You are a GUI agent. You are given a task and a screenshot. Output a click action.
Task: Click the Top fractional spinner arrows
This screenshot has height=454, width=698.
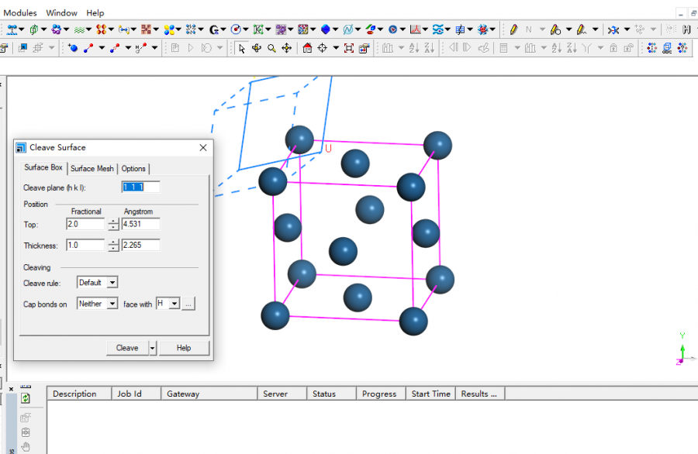(113, 224)
